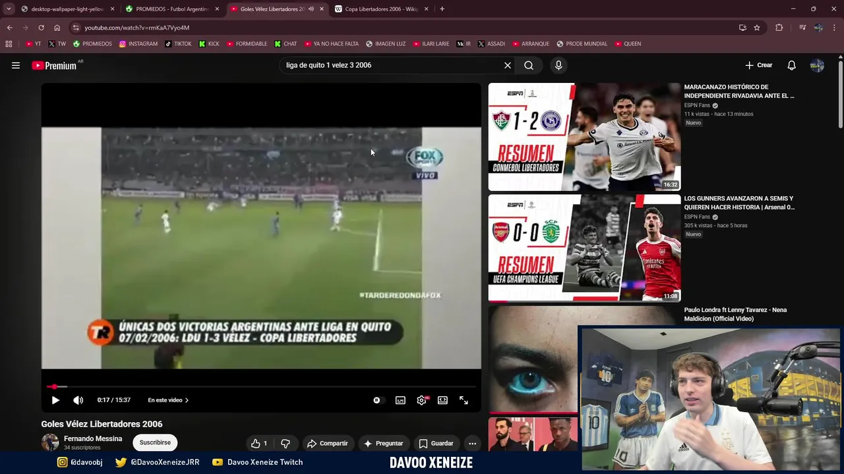This screenshot has height=474, width=844.
Task: Save the video with Guardar
Action: (x=436, y=444)
